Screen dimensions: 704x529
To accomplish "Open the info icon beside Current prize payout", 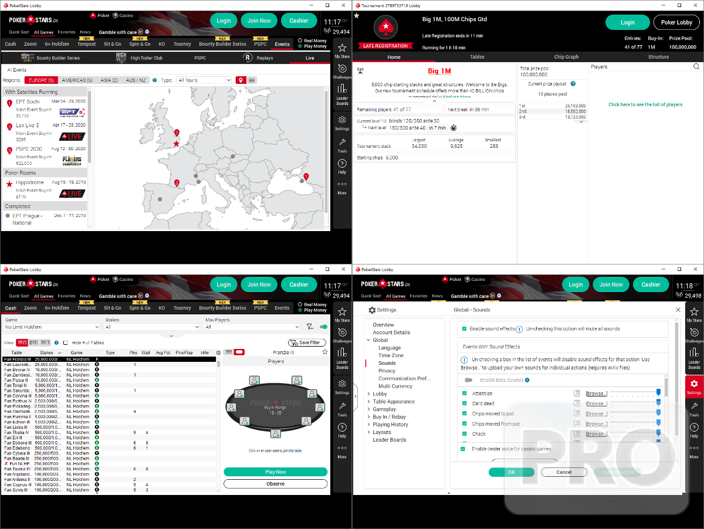I will pyautogui.click(x=573, y=84).
